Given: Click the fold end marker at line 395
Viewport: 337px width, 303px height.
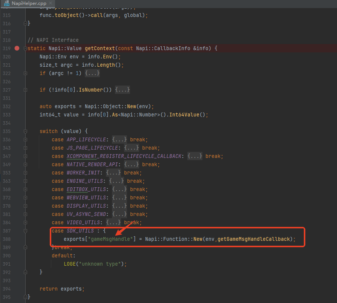Looking at the screenshot, I should pyautogui.click(x=25, y=297).
